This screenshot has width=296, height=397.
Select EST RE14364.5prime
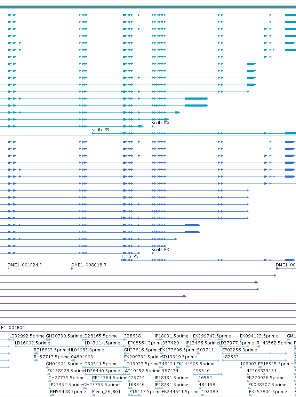[x=110, y=378]
